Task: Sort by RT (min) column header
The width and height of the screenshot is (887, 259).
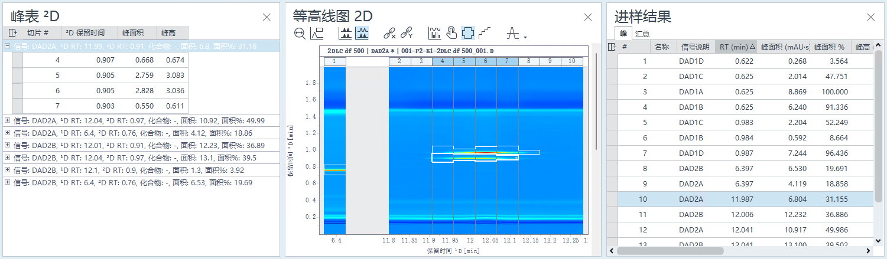Action: [x=736, y=47]
